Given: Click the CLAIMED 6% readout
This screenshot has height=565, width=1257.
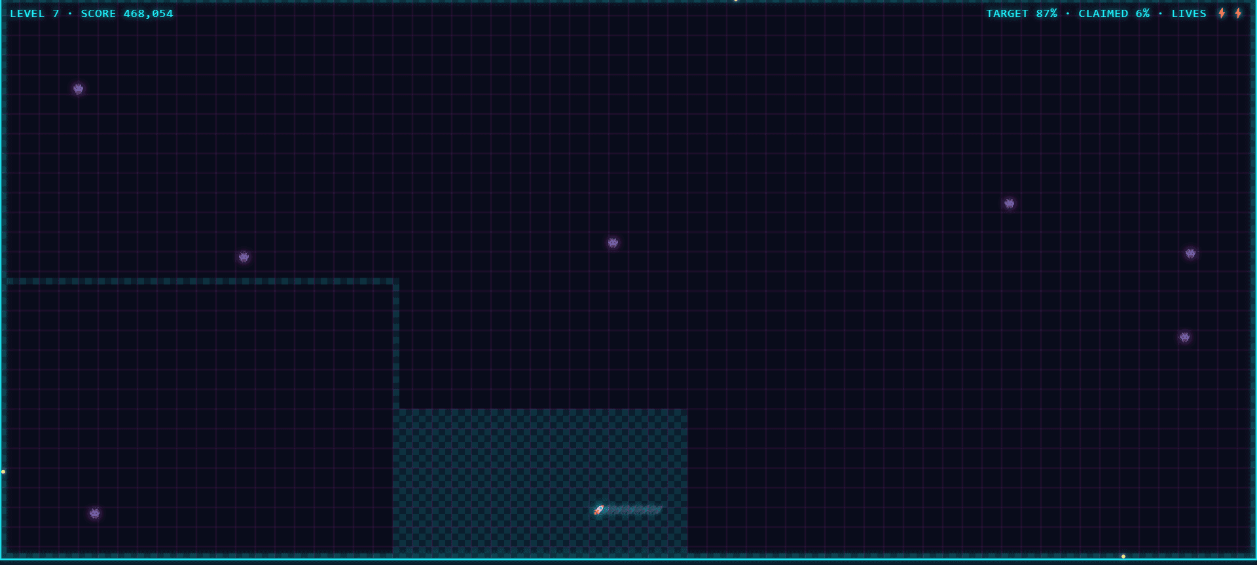Looking at the screenshot, I should pos(1114,13).
